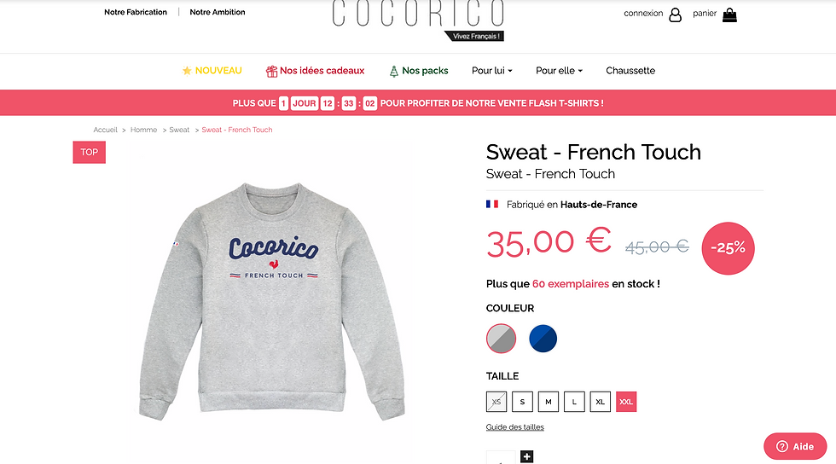Image resolution: width=836 pixels, height=464 pixels.
Task: Click the plus icon to increase quantity
Action: point(527,456)
